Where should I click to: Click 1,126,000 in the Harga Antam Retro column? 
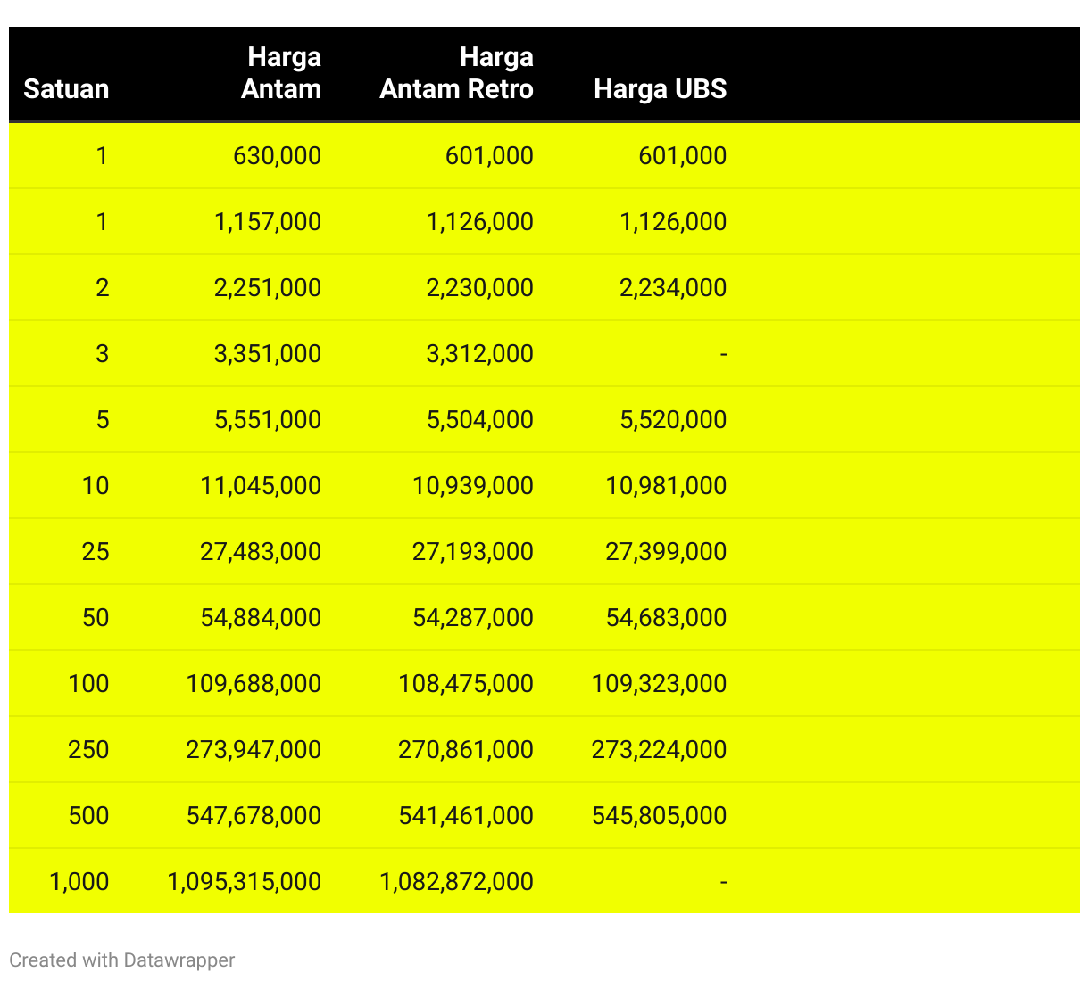(480, 222)
